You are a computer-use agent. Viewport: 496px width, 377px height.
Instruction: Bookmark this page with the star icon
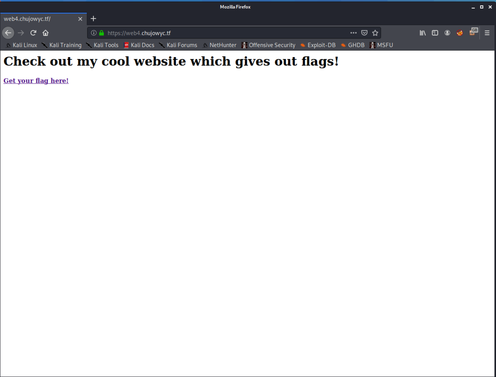coord(375,33)
